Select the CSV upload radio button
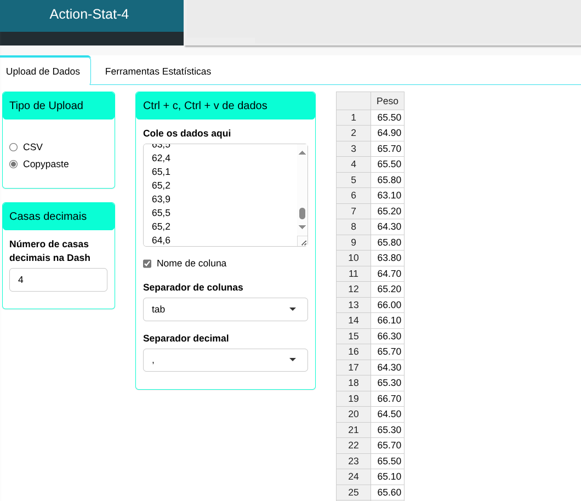The width and height of the screenshot is (581, 501). 14,147
